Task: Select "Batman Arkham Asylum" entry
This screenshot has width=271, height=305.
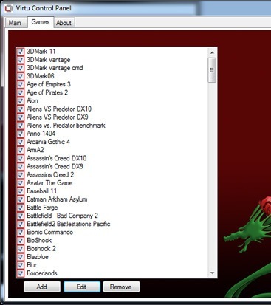Action: point(57,199)
